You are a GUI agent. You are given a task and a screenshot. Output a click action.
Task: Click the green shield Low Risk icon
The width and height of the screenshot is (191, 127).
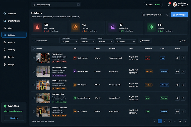[151, 27]
